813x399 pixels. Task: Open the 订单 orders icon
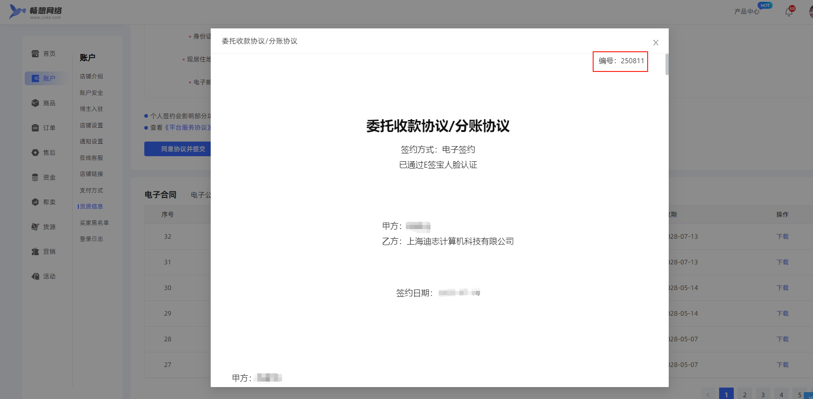pos(35,128)
